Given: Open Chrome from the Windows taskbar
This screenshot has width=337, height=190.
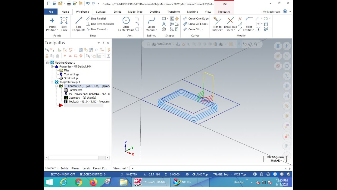Looking at the screenshot, I should [78, 182].
